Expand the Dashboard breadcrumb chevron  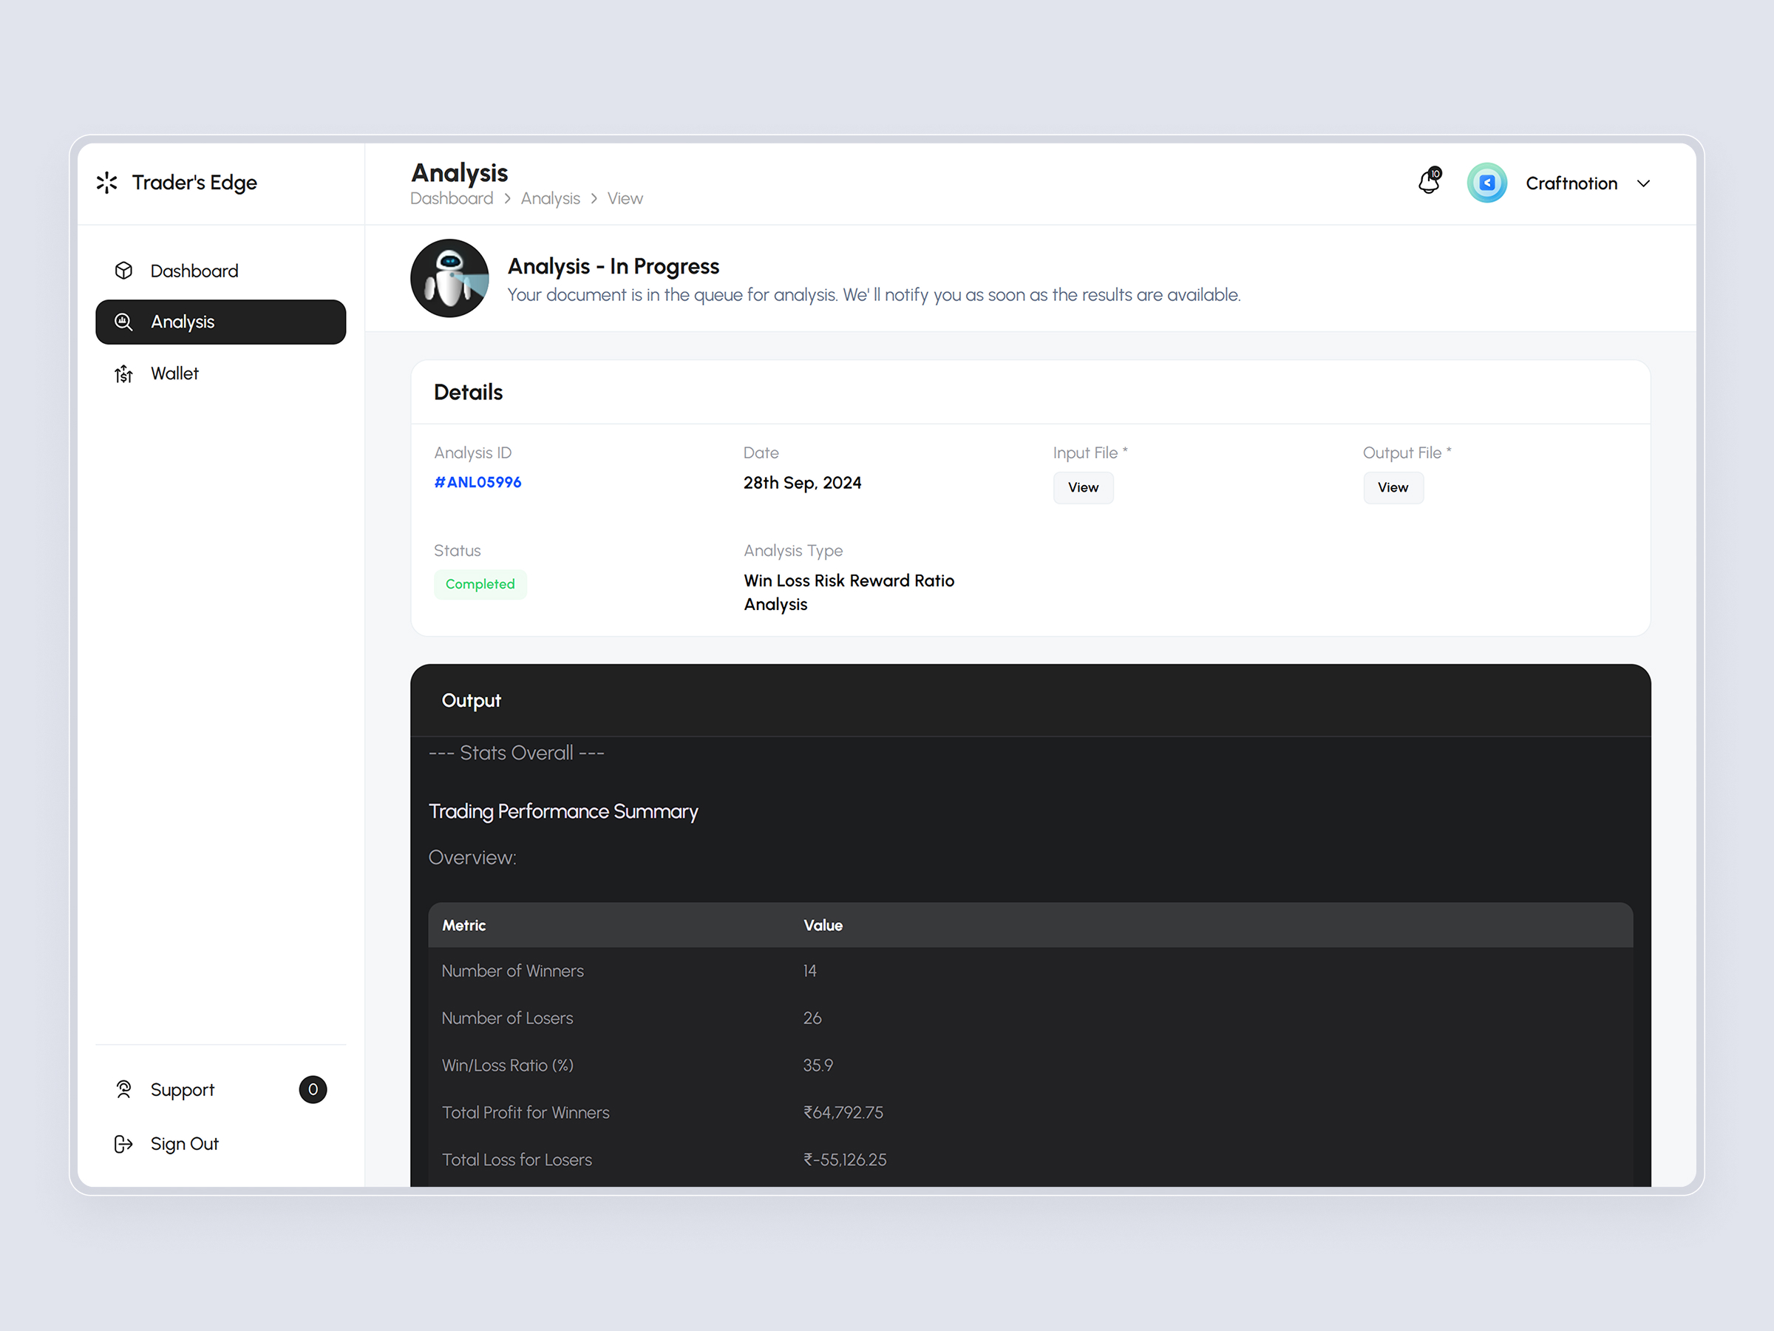(x=508, y=198)
